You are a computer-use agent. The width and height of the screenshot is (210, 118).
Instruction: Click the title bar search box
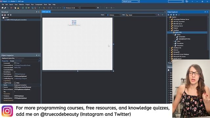click(x=176, y=1)
